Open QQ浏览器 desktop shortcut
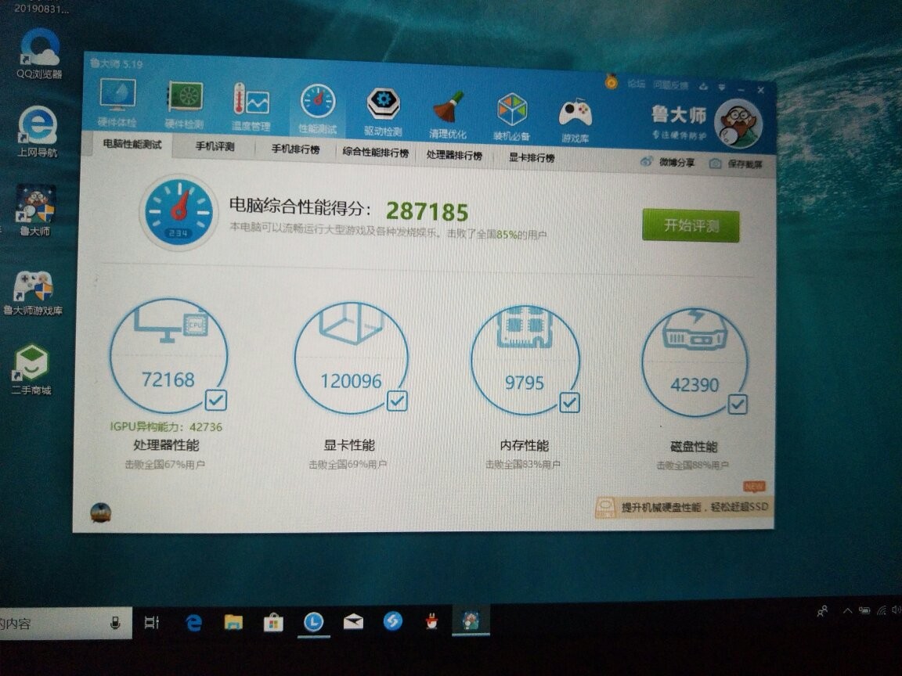Image resolution: width=902 pixels, height=676 pixels. [39, 53]
